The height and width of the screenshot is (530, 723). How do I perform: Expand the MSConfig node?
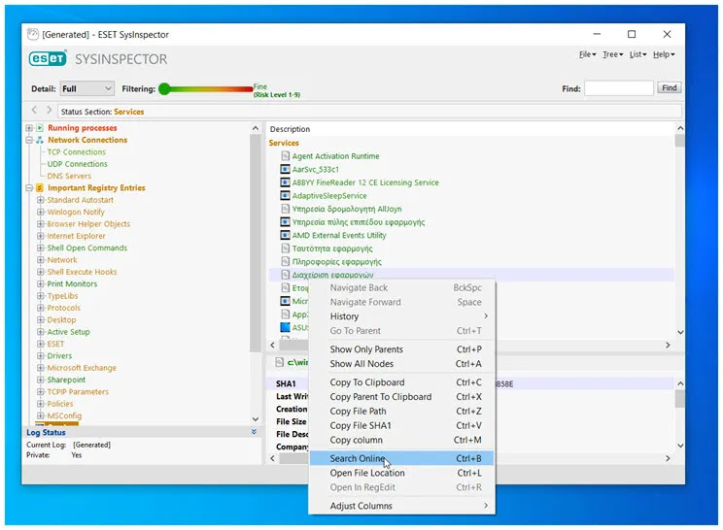41,415
